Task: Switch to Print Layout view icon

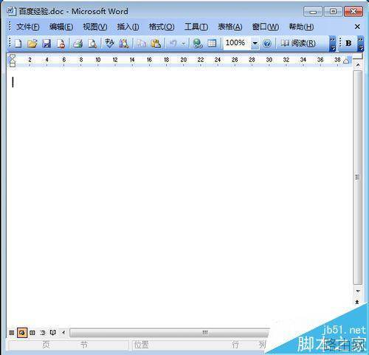Action: 32,333
